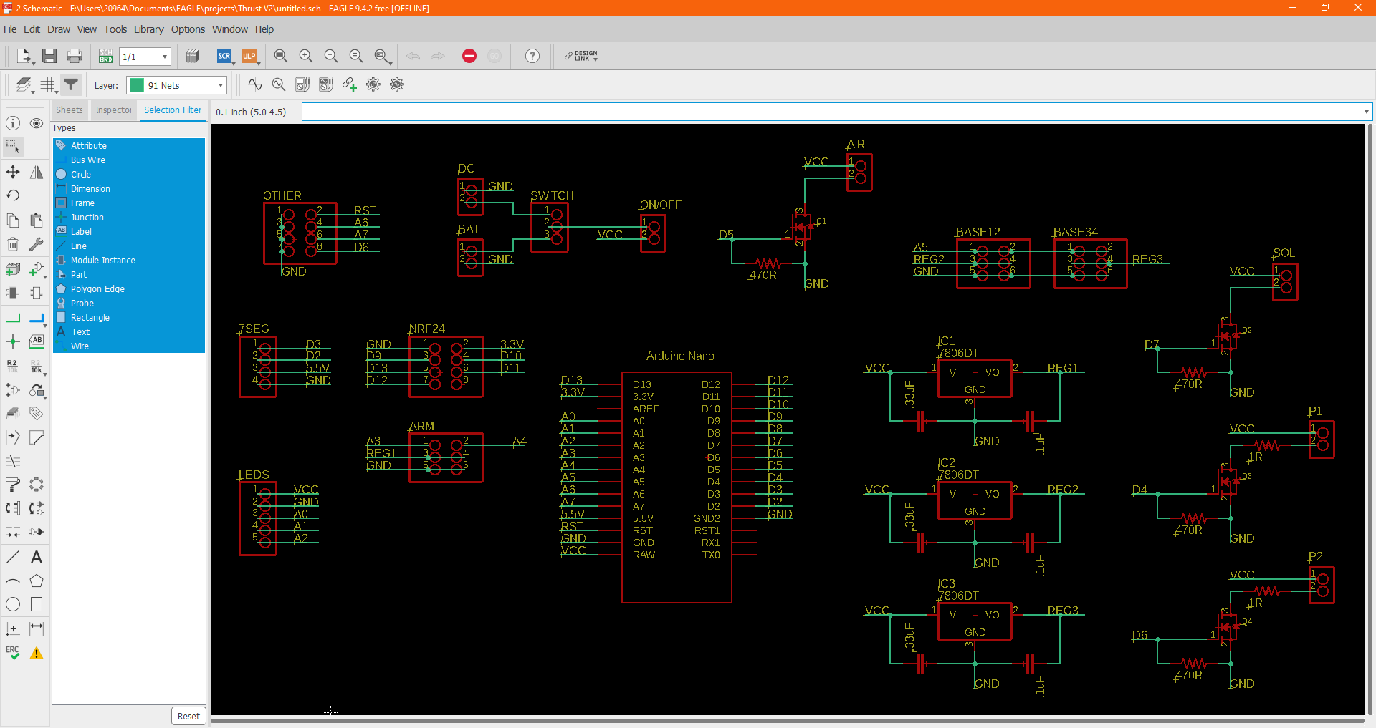Switch to the Sheets tab
Viewport: 1376px width, 728px height.
[x=70, y=110]
